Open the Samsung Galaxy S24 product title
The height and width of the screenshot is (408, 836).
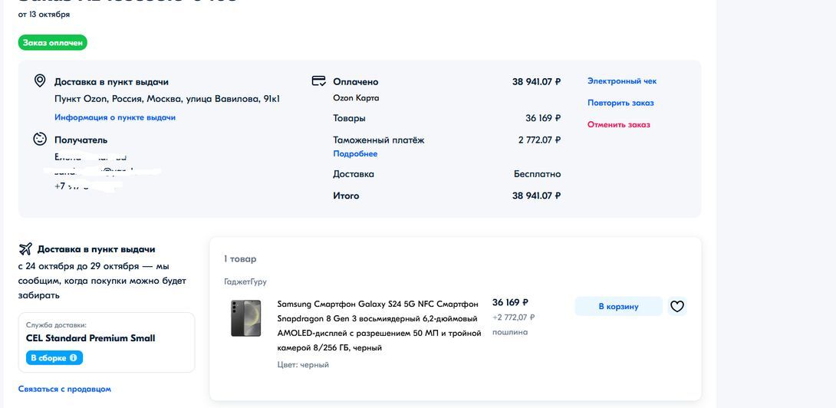(x=379, y=325)
